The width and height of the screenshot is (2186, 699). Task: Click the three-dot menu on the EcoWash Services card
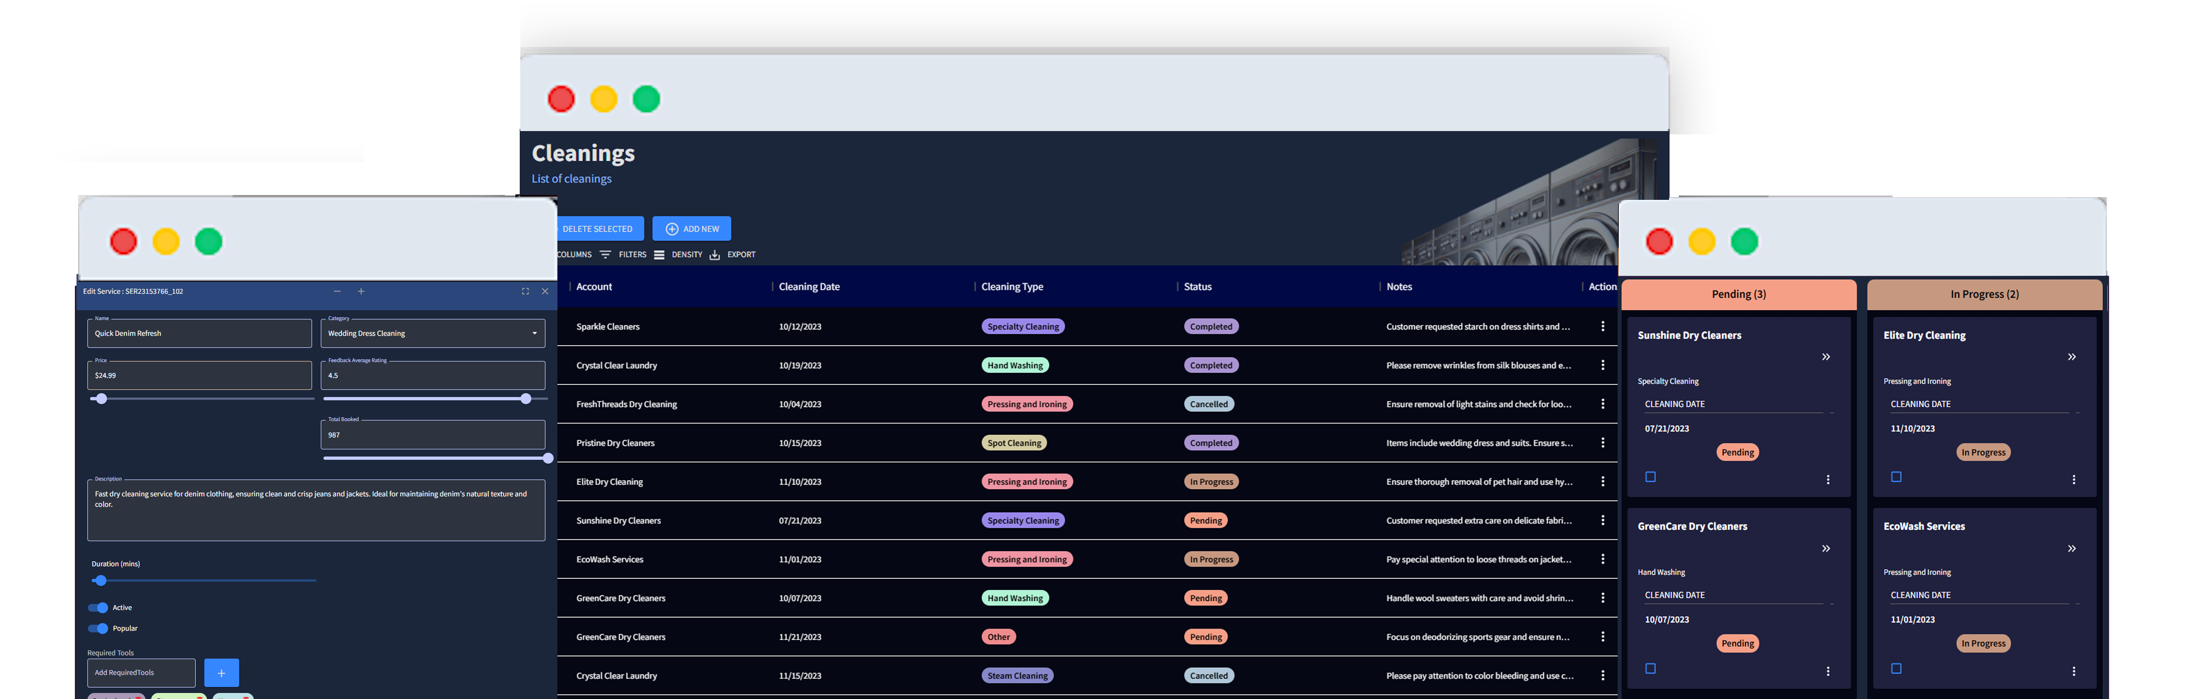2073,671
